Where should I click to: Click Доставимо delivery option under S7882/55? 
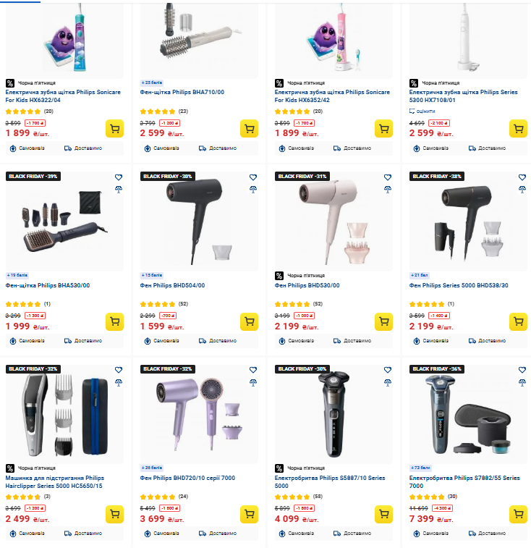click(x=488, y=534)
